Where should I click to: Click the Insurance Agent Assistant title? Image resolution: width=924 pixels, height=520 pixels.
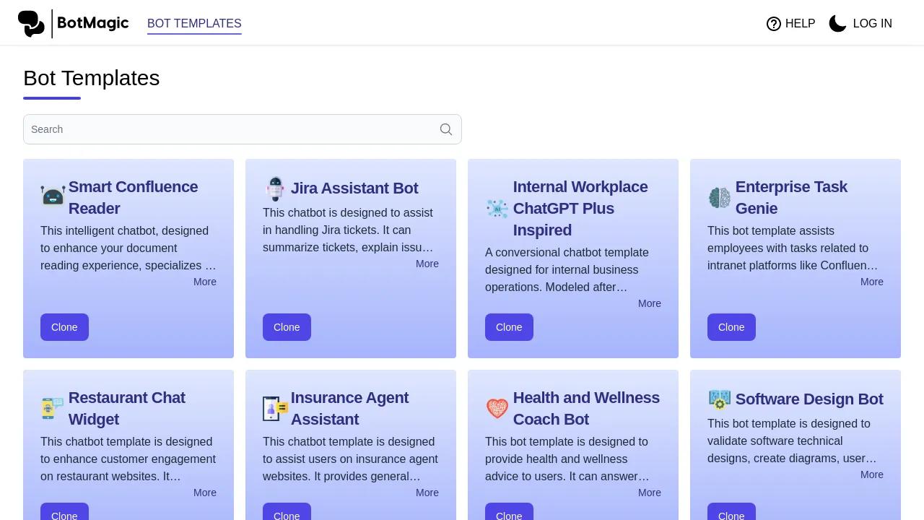[x=350, y=408]
